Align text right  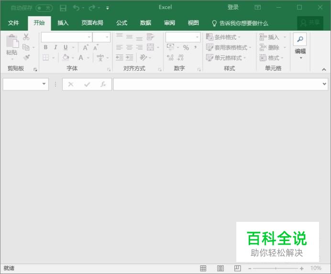139,47
